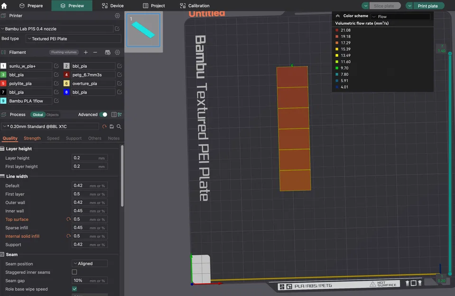The image size is (455, 296).
Task: Edit filament 7 bbl_pla preset
Action: pyautogui.click(x=56, y=92)
